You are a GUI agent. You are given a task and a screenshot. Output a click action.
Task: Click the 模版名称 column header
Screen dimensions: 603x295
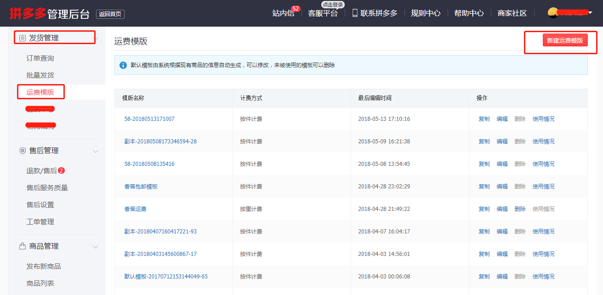(x=133, y=98)
